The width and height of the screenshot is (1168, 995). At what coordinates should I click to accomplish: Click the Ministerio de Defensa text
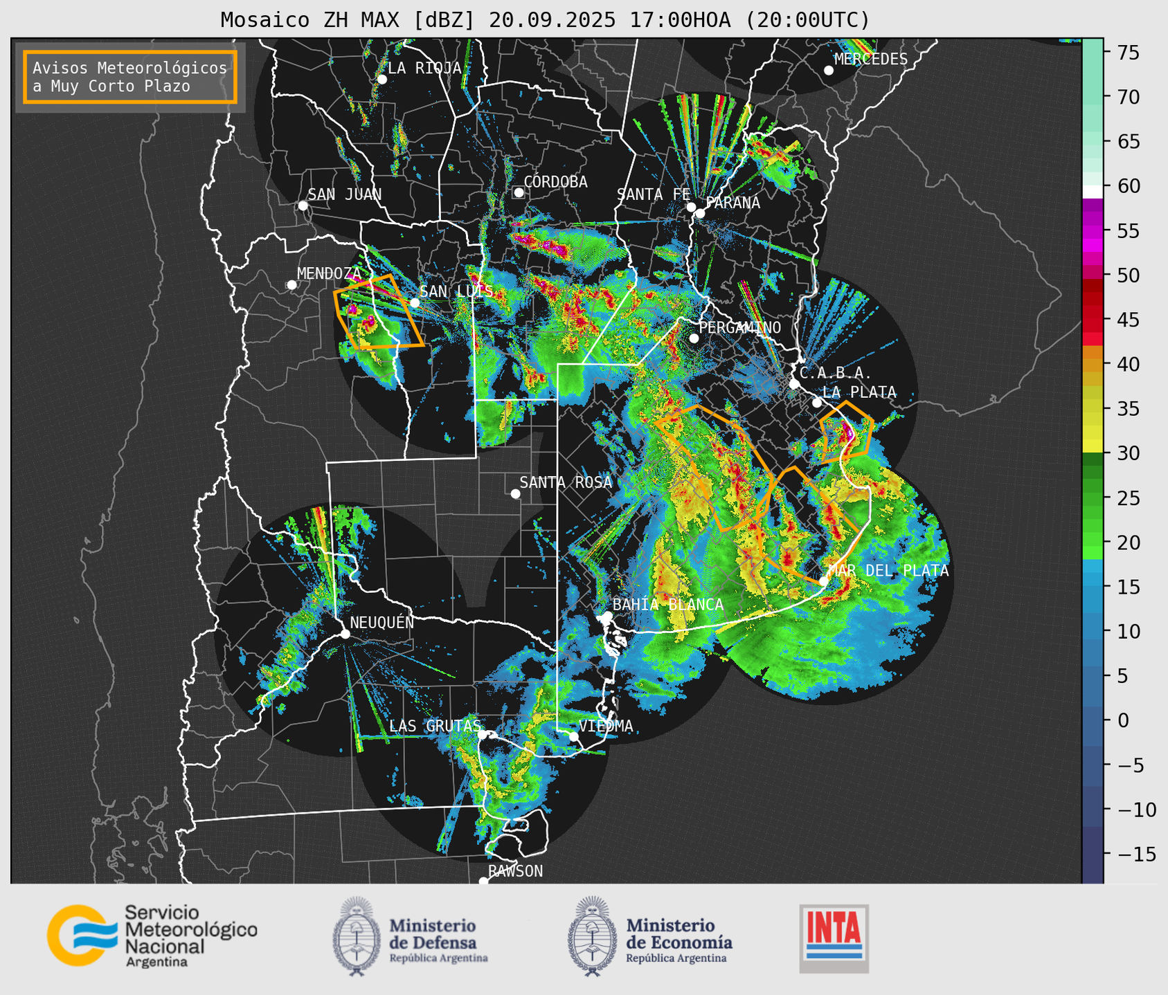click(x=439, y=940)
